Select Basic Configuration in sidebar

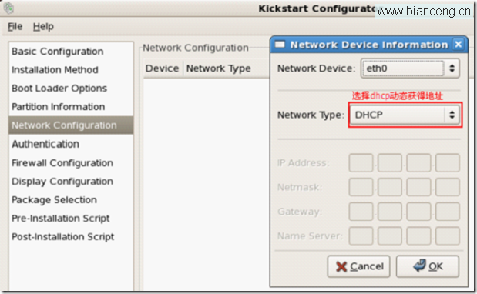(58, 52)
